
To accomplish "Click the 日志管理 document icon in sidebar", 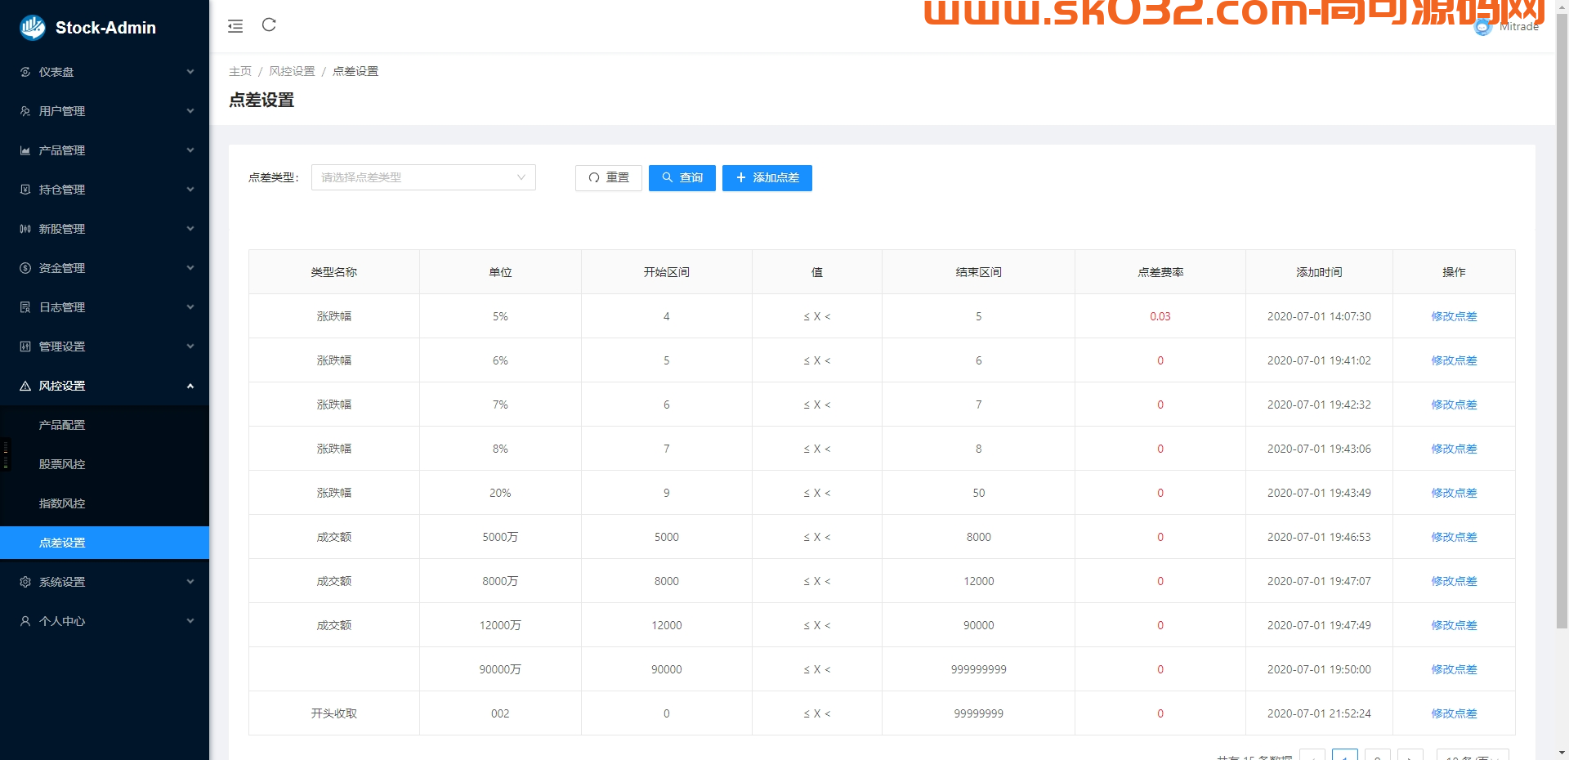I will point(25,307).
